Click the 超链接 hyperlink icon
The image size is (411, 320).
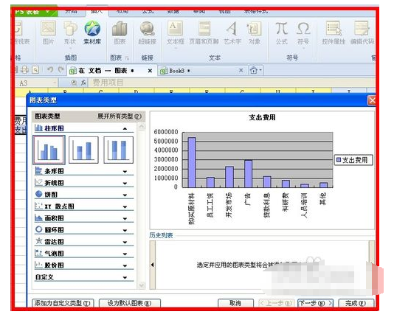[x=147, y=32]
